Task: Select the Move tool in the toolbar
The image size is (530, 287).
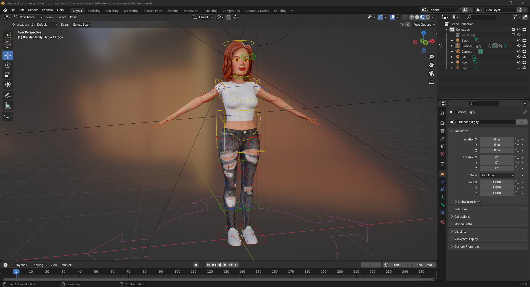Action: coord(8,55)
